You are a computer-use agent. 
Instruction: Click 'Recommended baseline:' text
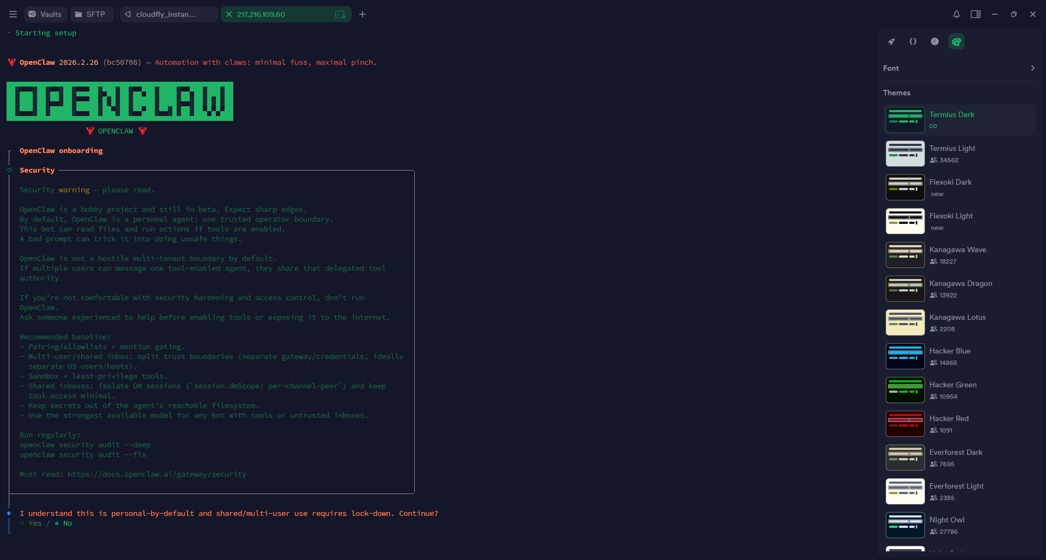(x=65, y=337)
